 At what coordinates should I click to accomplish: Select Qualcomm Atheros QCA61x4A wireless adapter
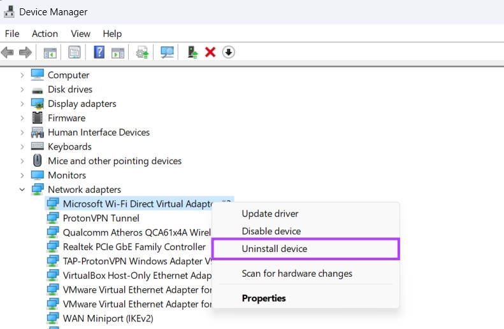[x=137, y=232]
